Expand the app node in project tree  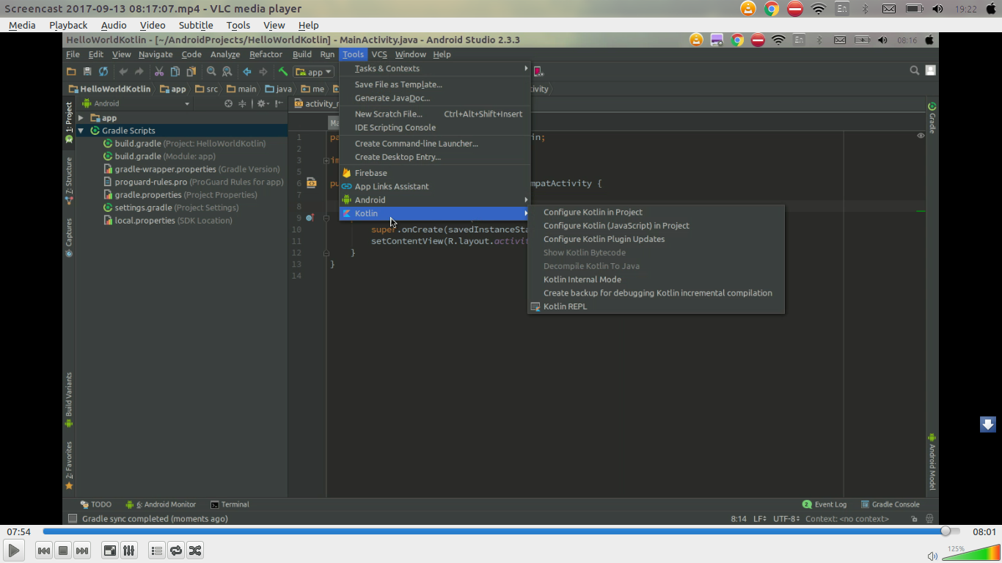81,118
